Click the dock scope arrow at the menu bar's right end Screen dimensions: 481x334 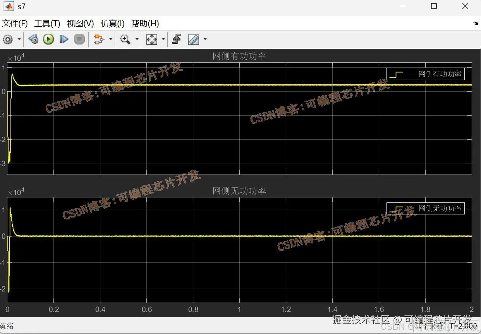point(476,24)
